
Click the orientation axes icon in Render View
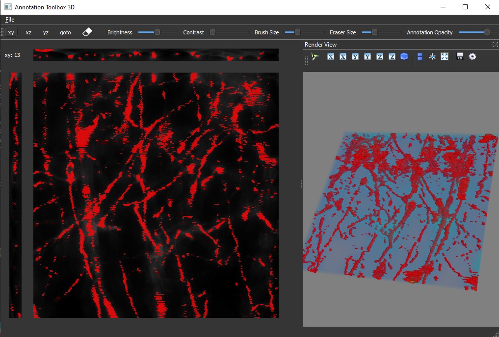315,57
